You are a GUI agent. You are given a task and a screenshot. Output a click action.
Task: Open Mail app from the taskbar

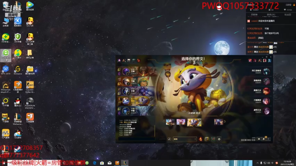pyautogui.click(x=110, y=163)
